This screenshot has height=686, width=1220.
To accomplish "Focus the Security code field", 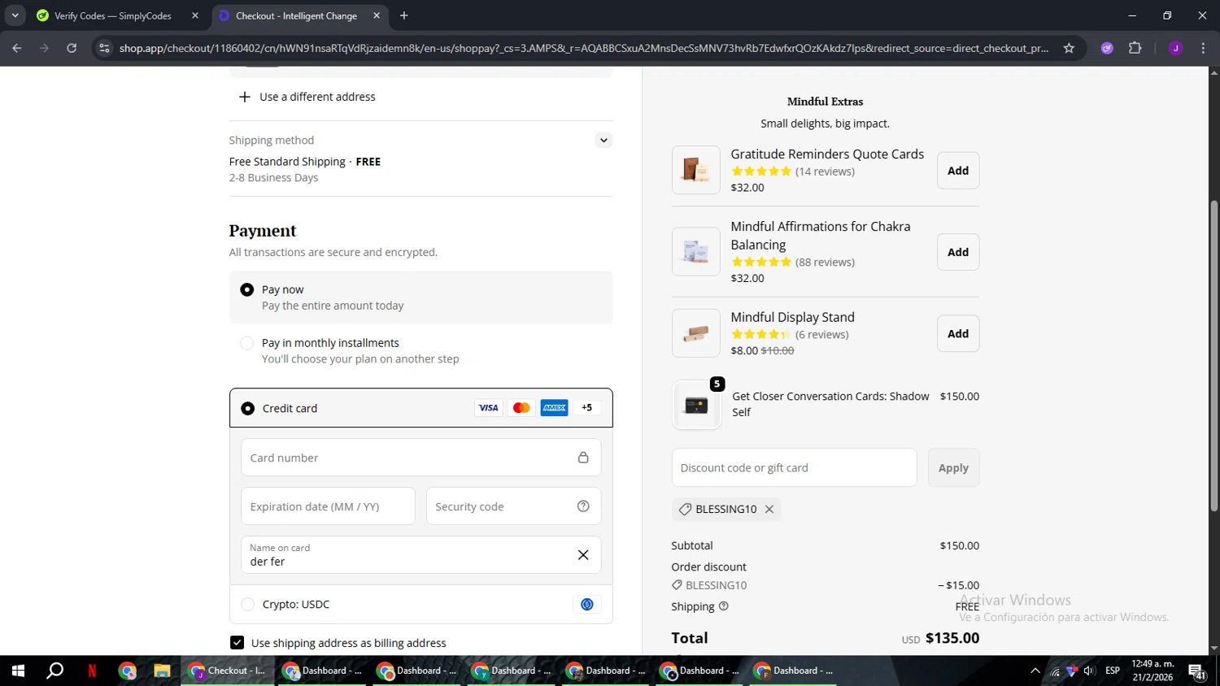I will [513, 506].
